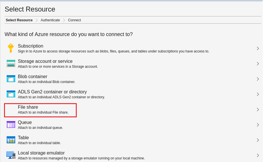Click the ADLS Gen2 container icon
Viewport: 263px width, 162px height.
point(11,94)
